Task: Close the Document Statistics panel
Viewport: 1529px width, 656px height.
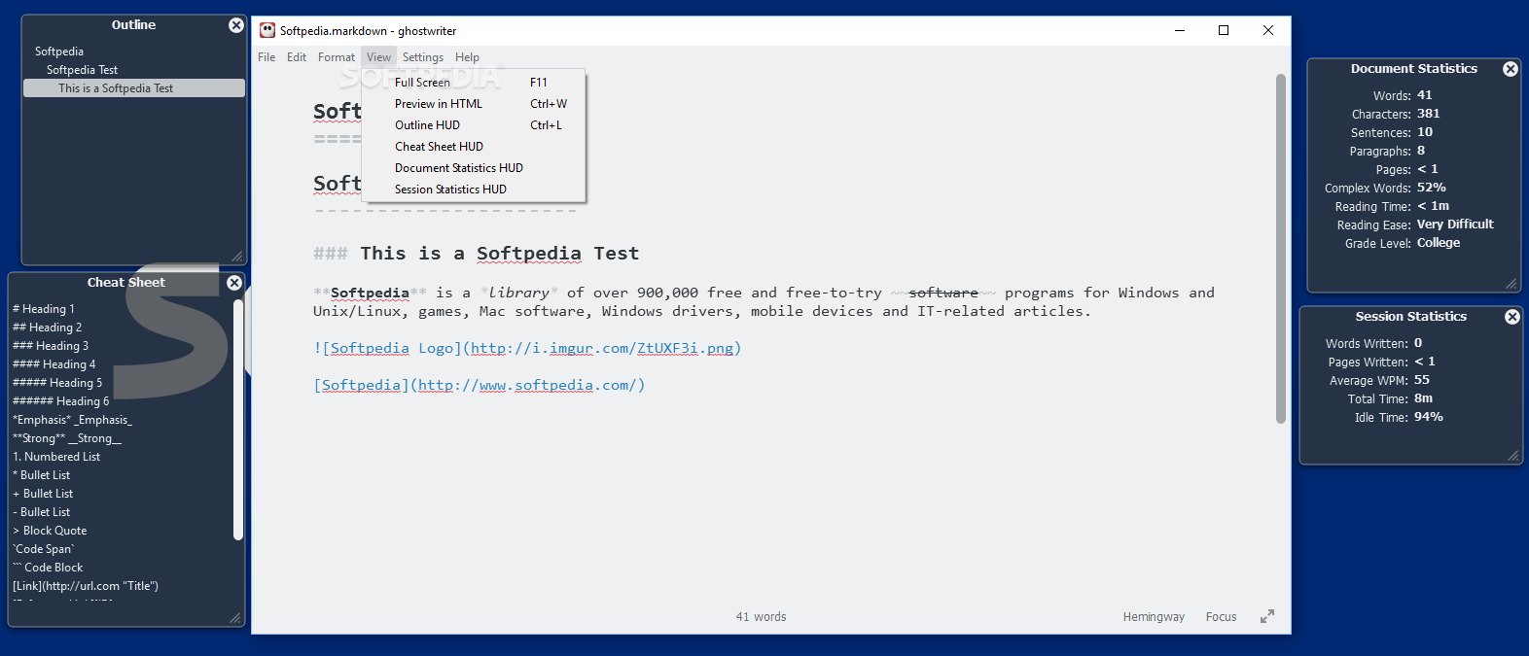Action: [1511, 69]
